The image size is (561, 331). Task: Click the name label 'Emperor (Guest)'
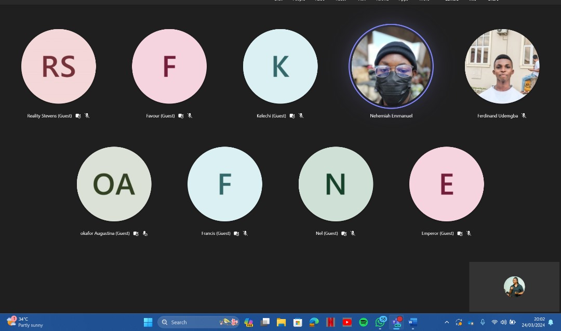437,233
